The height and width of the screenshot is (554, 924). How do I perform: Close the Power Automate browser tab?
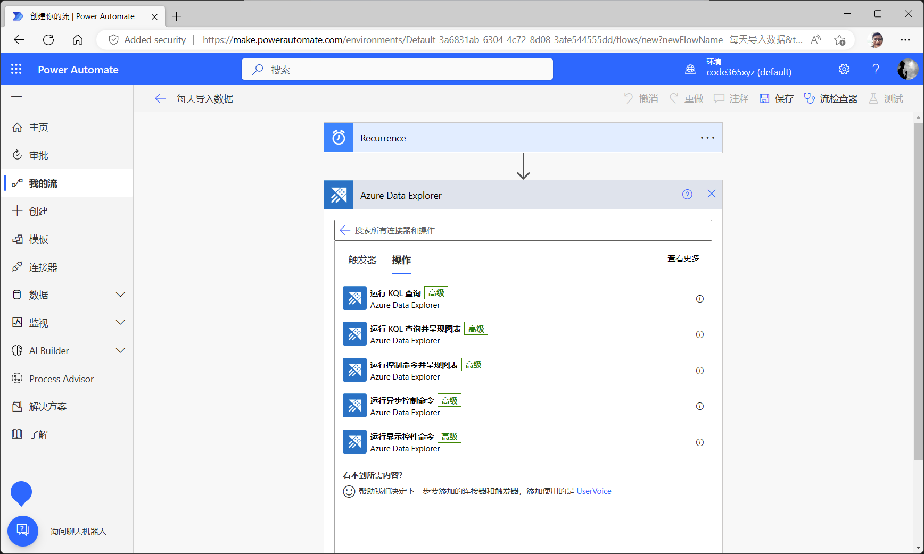[x=154, y=16]
